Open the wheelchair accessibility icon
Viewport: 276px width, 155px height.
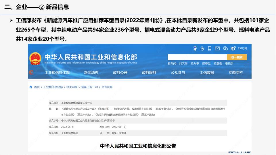(x=202, y=48)
